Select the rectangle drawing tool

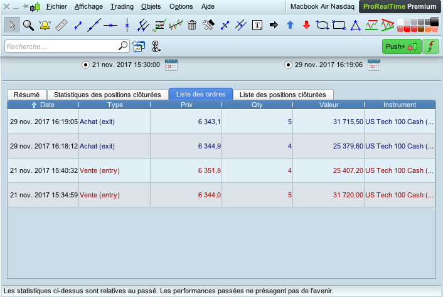339,25
